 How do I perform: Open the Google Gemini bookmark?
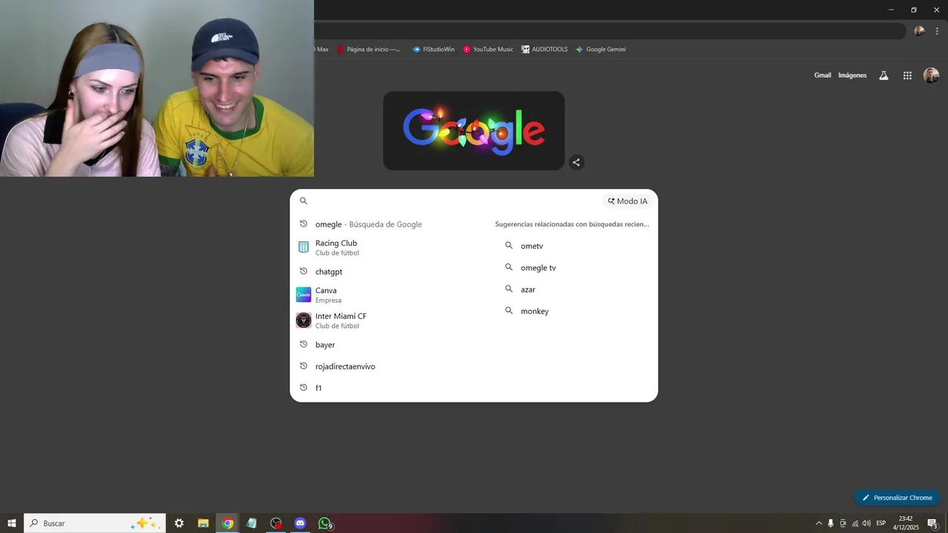pos(601,50)
